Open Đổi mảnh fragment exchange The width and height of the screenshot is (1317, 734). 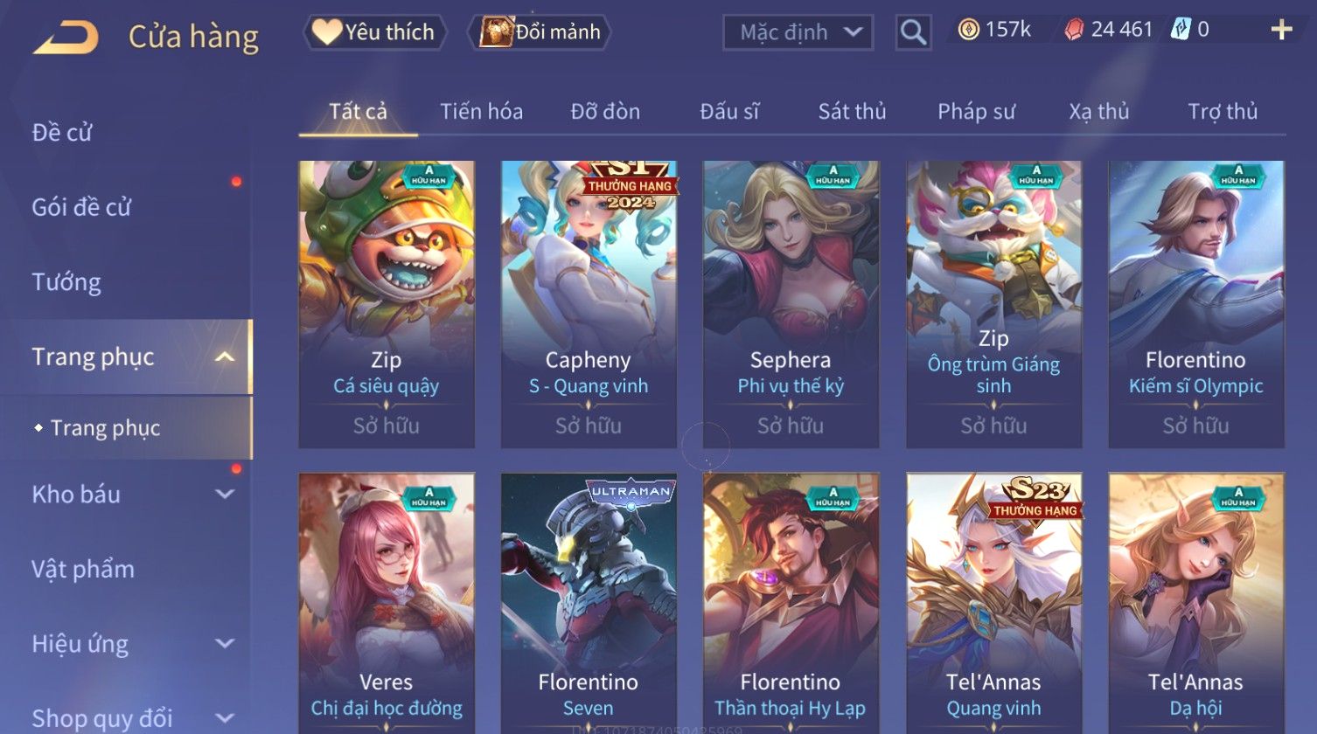pyautogui.click(x=540, y=32)
